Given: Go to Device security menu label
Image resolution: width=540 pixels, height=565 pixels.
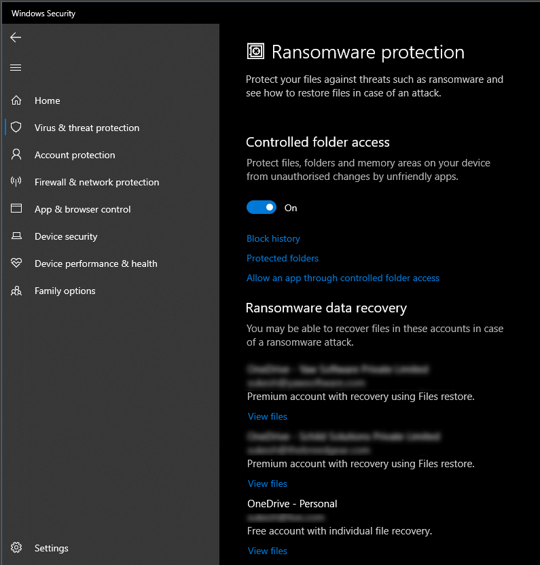Looking at the screenshot, I should 66,236.
